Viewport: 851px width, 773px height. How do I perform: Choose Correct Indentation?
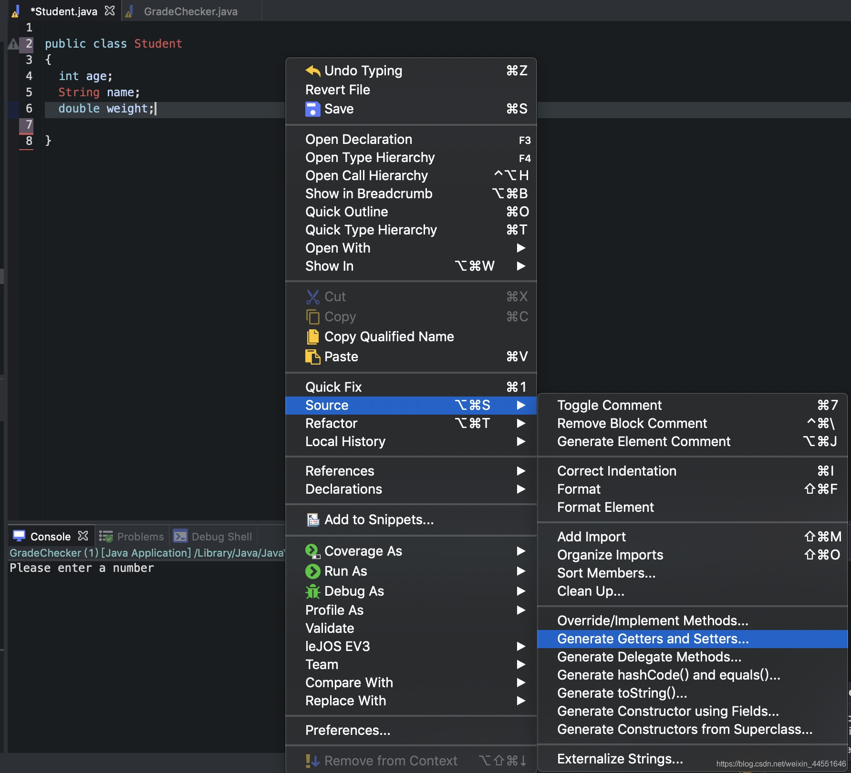click(x=692, y=471)
